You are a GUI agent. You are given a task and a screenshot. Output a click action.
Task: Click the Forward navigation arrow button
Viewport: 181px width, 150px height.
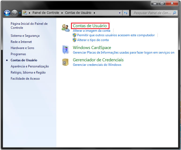(x=14, y=13)
